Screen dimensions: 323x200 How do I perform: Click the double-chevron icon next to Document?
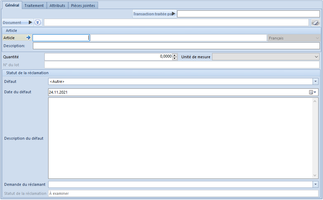pyautogui.click(x=37, y=23)
